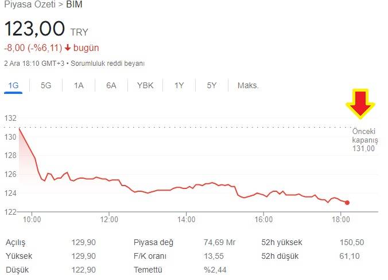Click the 16:00 time axis label
388x280 pixels.
263,219
